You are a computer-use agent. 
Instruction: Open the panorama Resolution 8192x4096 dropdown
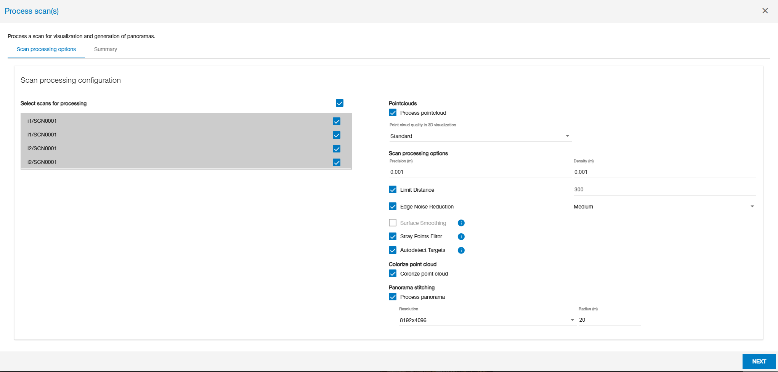tap(486, 320)
